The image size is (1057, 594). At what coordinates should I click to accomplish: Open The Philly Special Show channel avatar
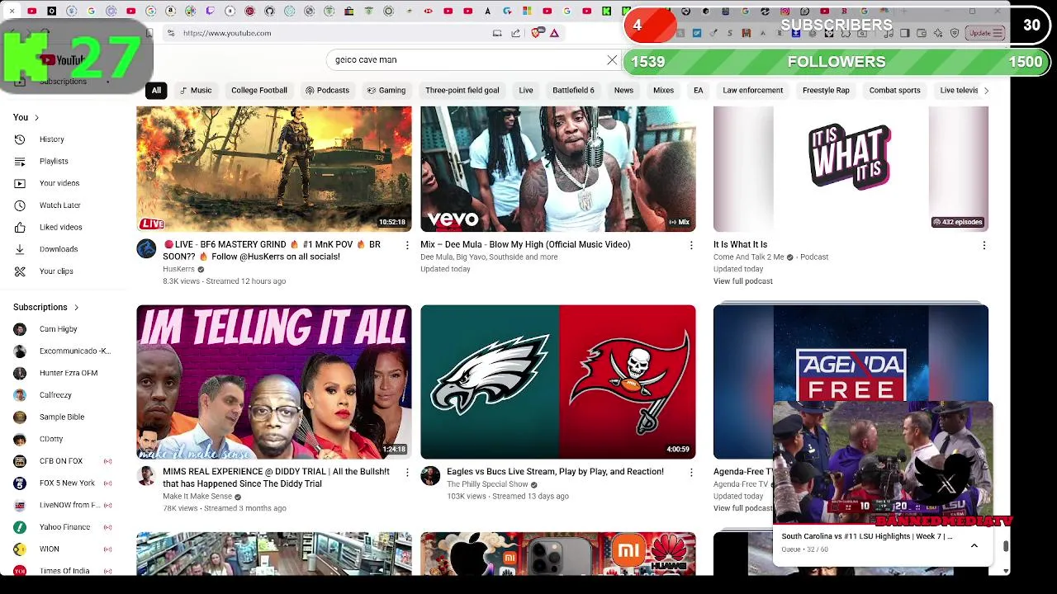tap(430, 475)
